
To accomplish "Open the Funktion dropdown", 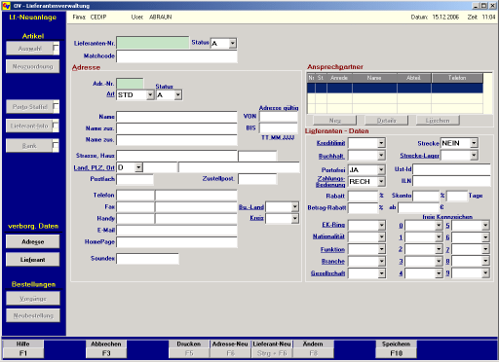I will pyautogui.click(x=382, y=249).
